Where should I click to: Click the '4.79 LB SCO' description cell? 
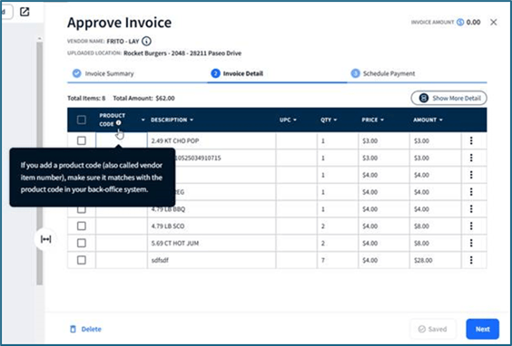click(x=212, y=226)
